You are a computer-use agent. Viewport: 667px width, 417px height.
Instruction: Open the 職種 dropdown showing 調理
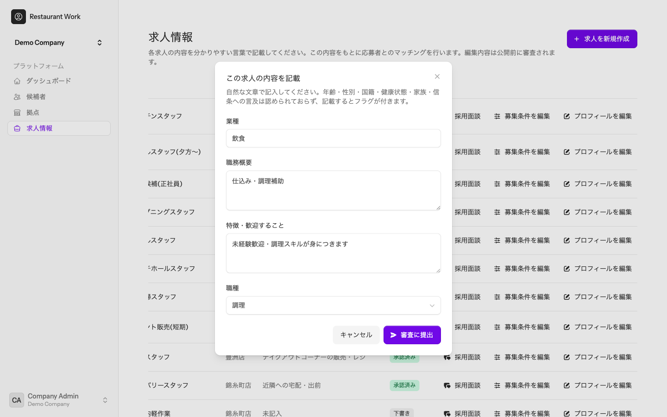click(333, 305)
